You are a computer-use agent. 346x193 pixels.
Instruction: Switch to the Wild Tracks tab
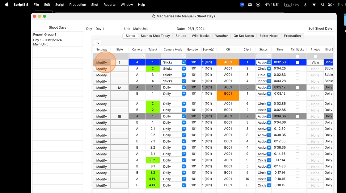pos(200,36)
